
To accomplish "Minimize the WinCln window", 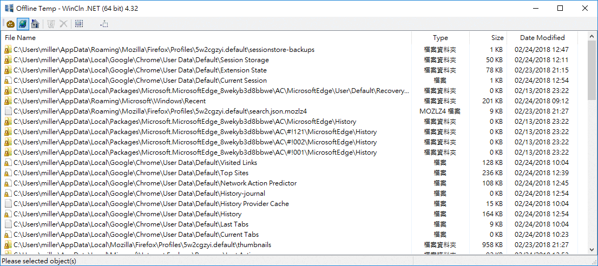I will tap(537, 8).
